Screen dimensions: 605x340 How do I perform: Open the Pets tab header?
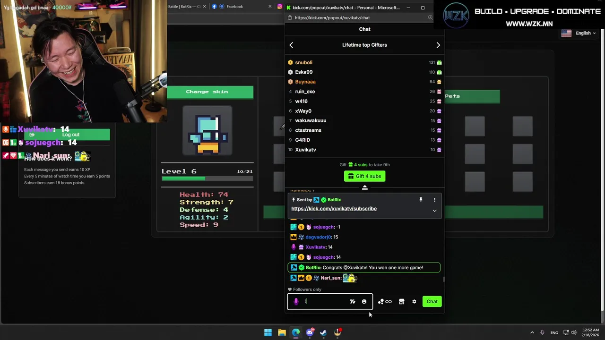(x=472, y=96)
